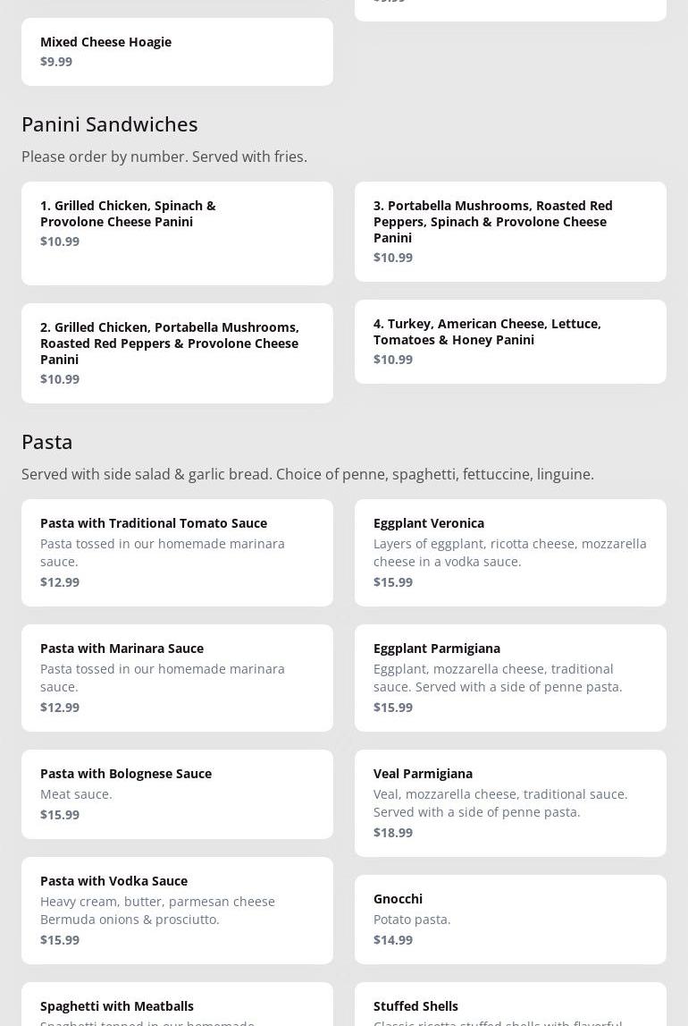
Task: Click the 'Please order by number' note
Action: point(164,157)
